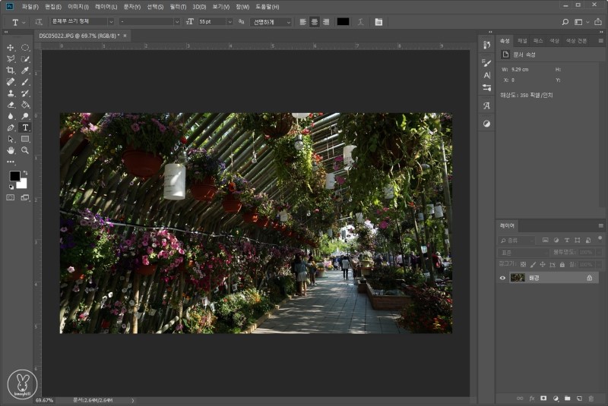Open the font family dropdown
Image resolution: width=608 pixels, height=406 pixels.
click(x=111, y=22)
